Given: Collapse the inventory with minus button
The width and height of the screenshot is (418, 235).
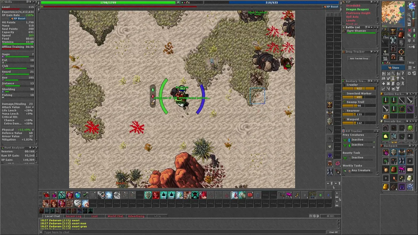Looking at the screenshot, I should pyautogui.click(x=383, y=29).
